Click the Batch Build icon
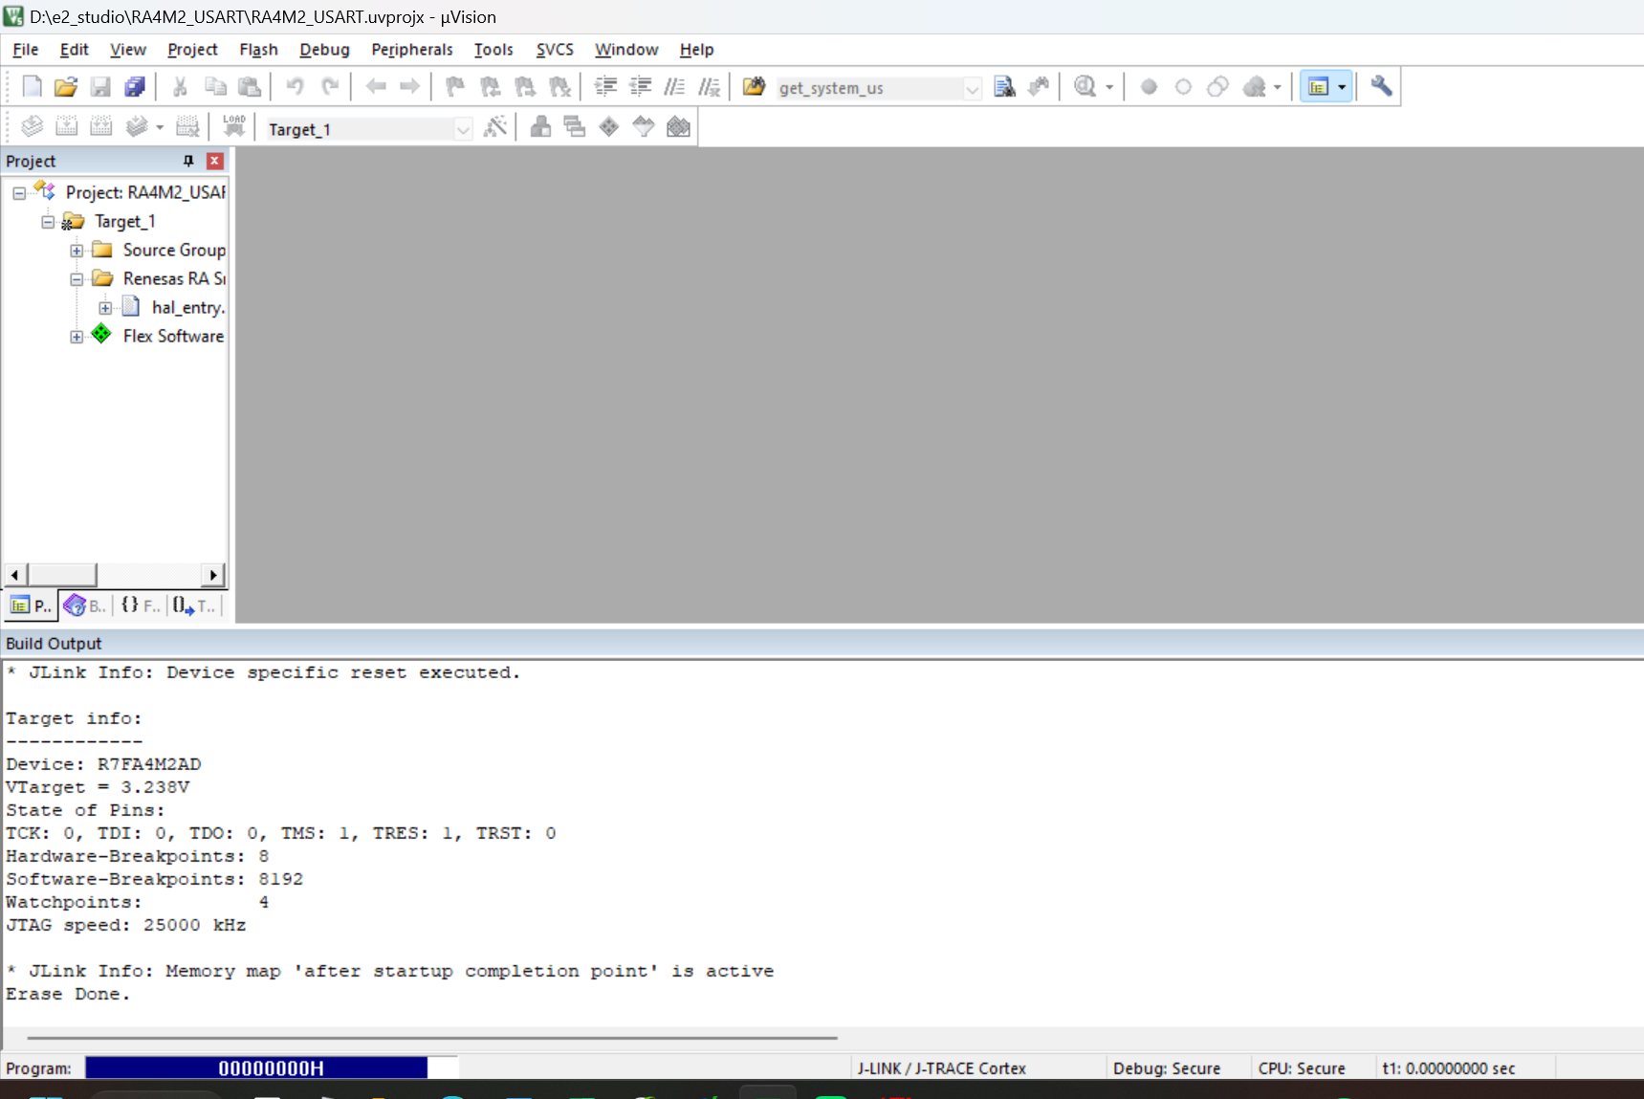Image resolution: width=1644 pixels, height=1099 pixels. click(137, 127)
